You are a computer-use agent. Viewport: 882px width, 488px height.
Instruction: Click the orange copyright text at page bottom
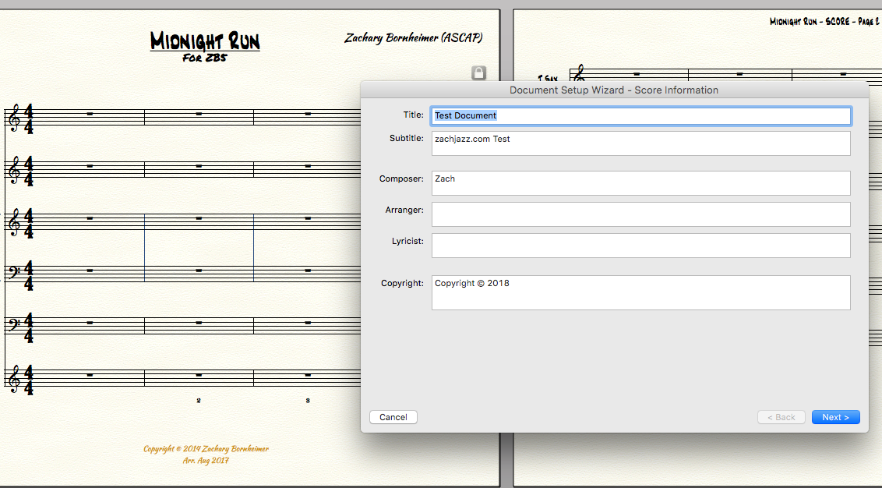[x=206, y=449]
